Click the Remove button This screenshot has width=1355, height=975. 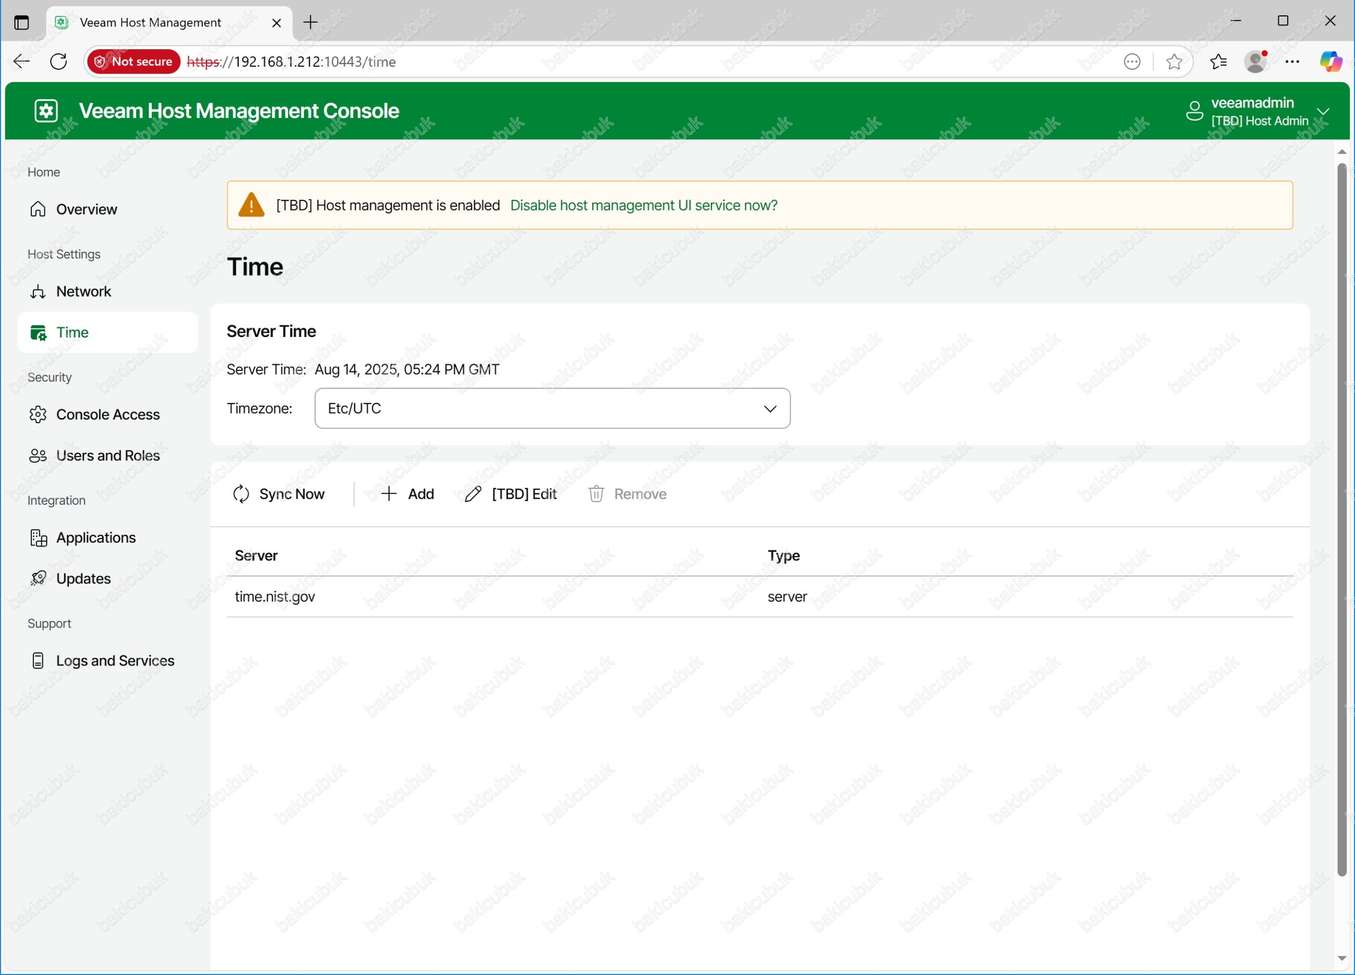click(x=627, y=494)
